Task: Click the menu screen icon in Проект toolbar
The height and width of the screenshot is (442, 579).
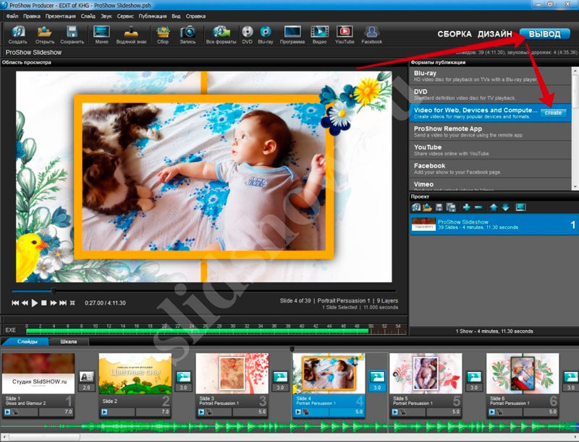Action: click(520, 207)
